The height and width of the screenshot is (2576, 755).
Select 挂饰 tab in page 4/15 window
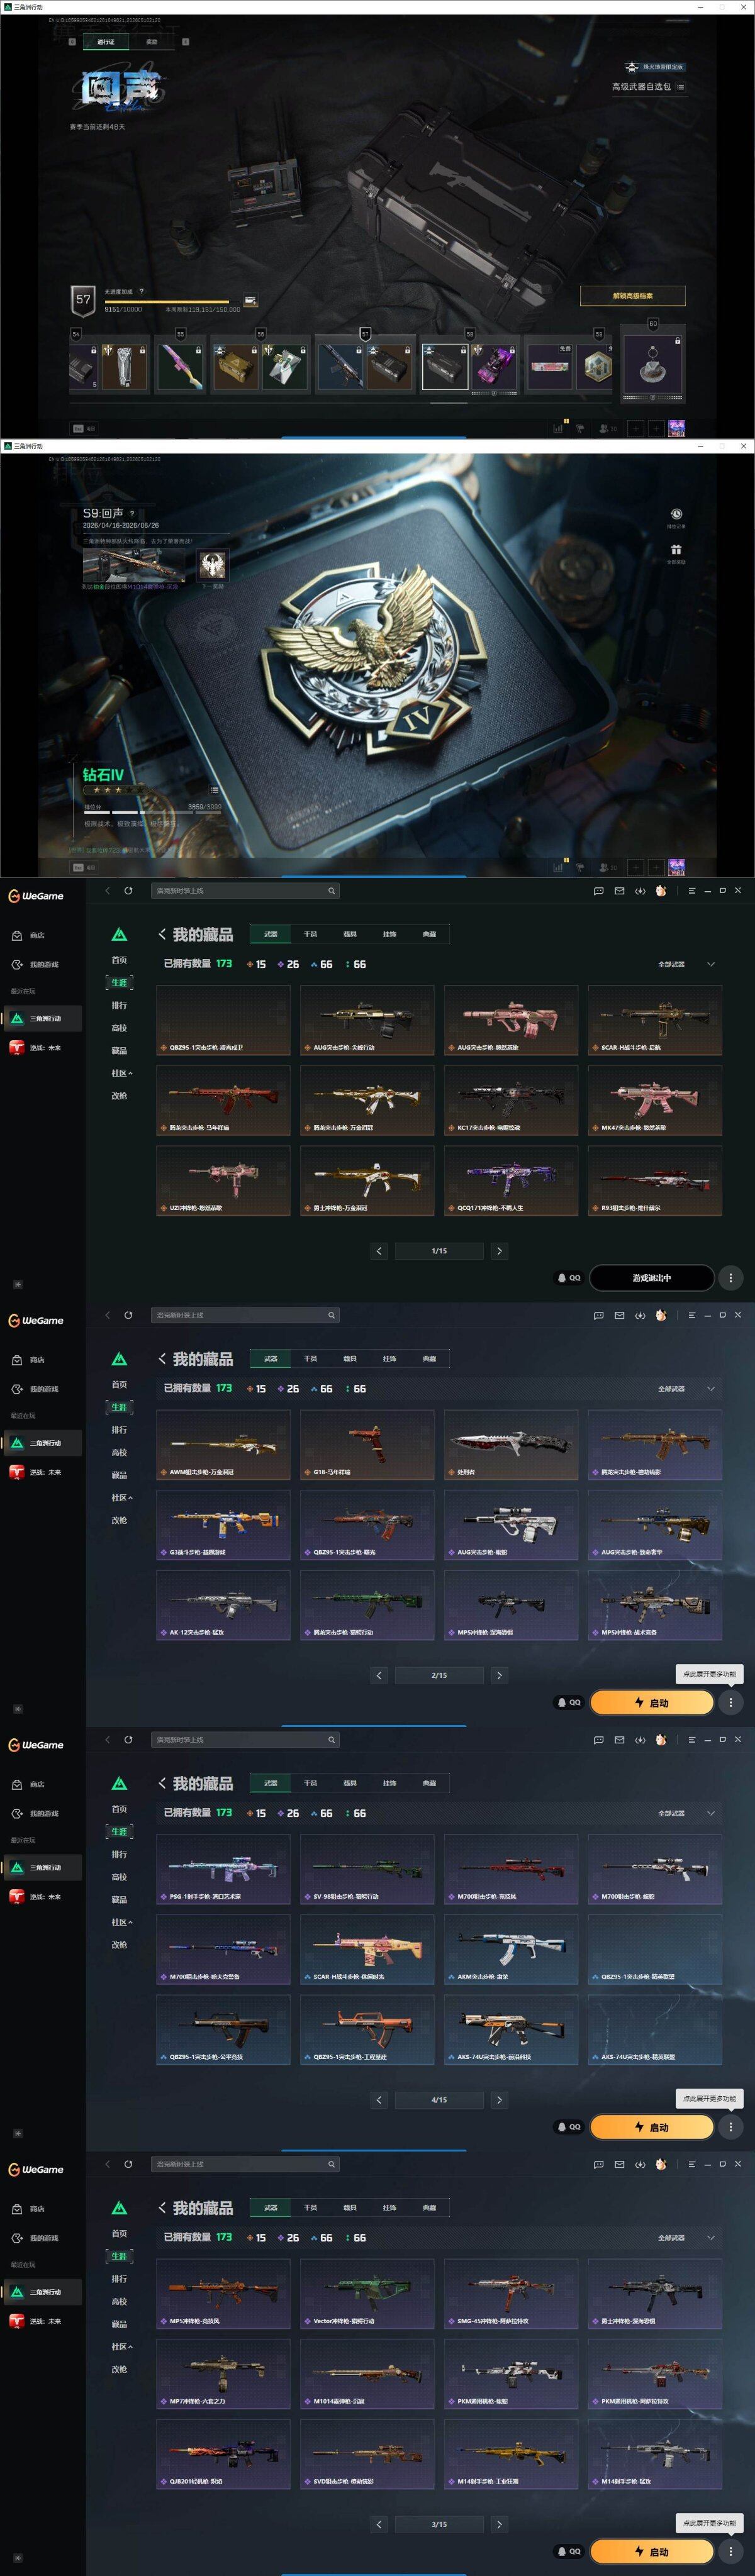(x=389, y=1783)
